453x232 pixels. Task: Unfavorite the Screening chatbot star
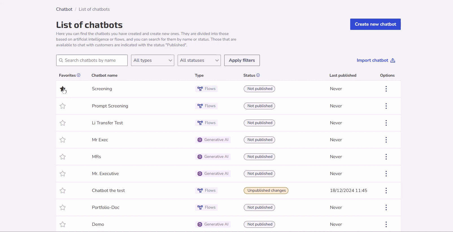pyautogui.click(x=63, y=89)
